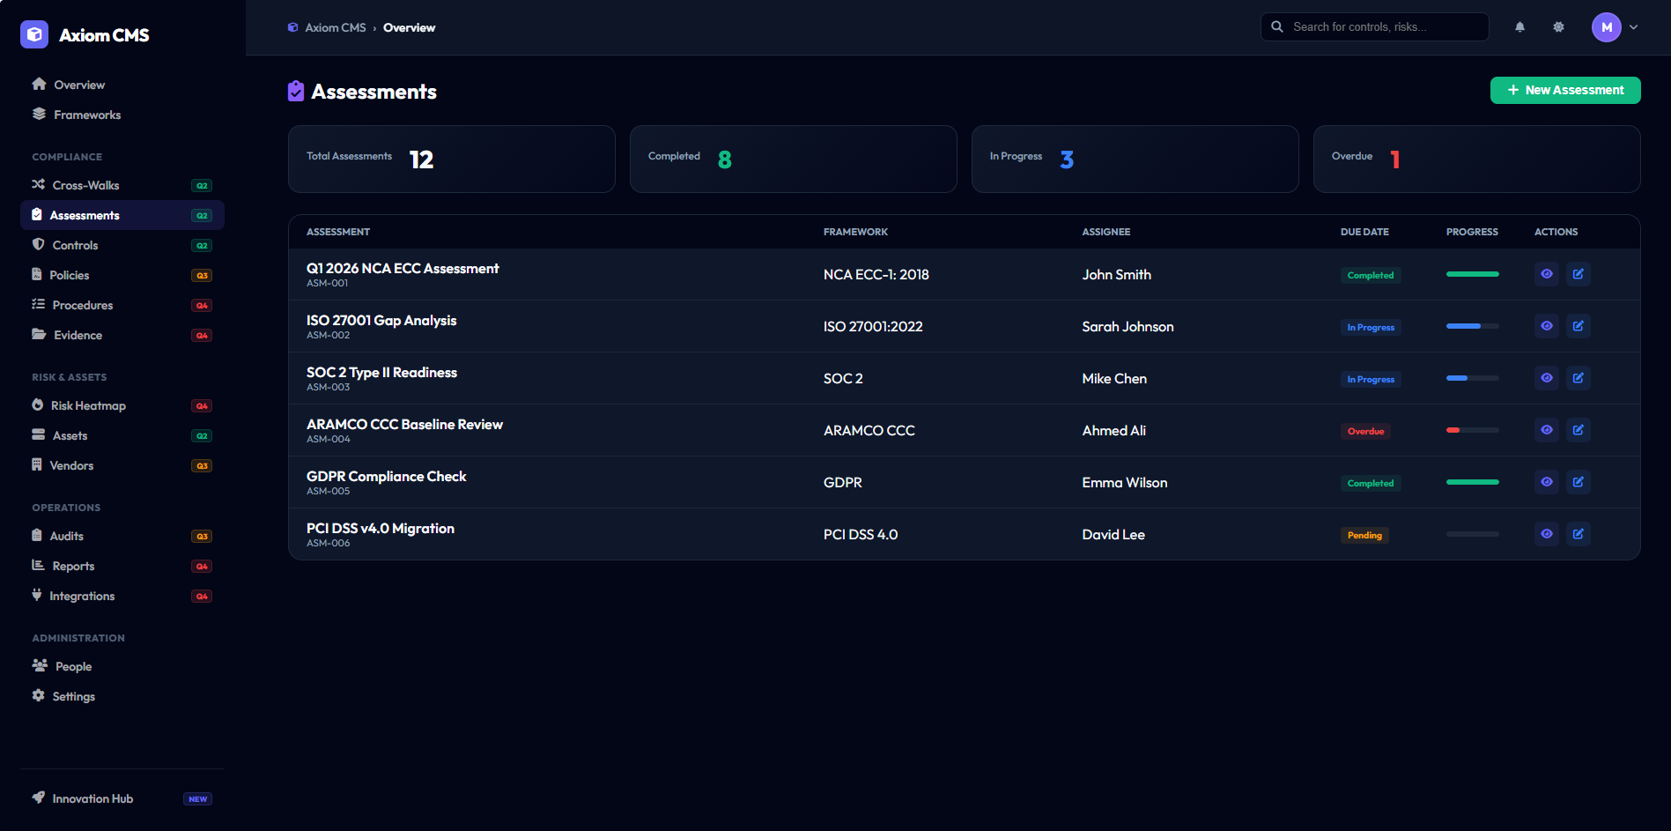The width and height of the screenshot is (1671, 831).
Task: Open the Audits section icon
Action: point(39,536)
